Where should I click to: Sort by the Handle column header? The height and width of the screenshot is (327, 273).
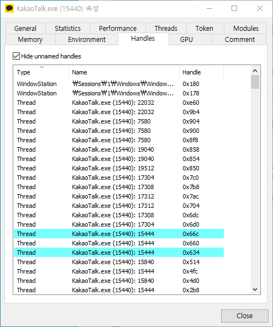coord(202,72)
